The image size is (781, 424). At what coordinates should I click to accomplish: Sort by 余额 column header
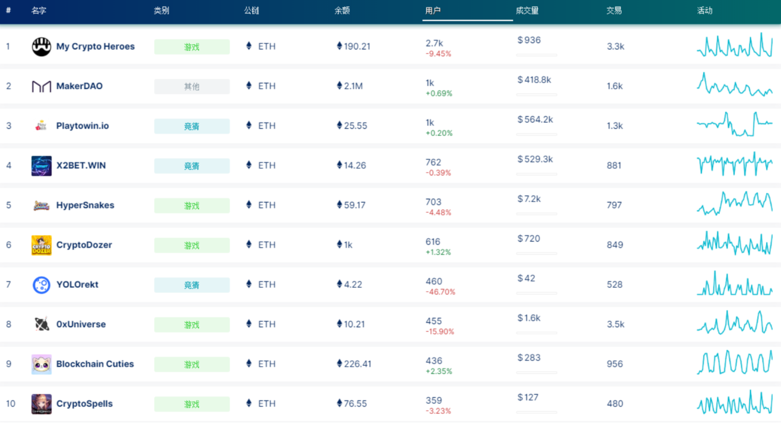[342, 11]
